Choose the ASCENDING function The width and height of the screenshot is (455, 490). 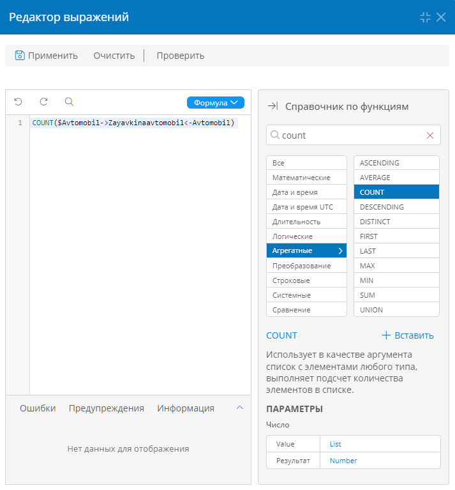tap(396, 163)
